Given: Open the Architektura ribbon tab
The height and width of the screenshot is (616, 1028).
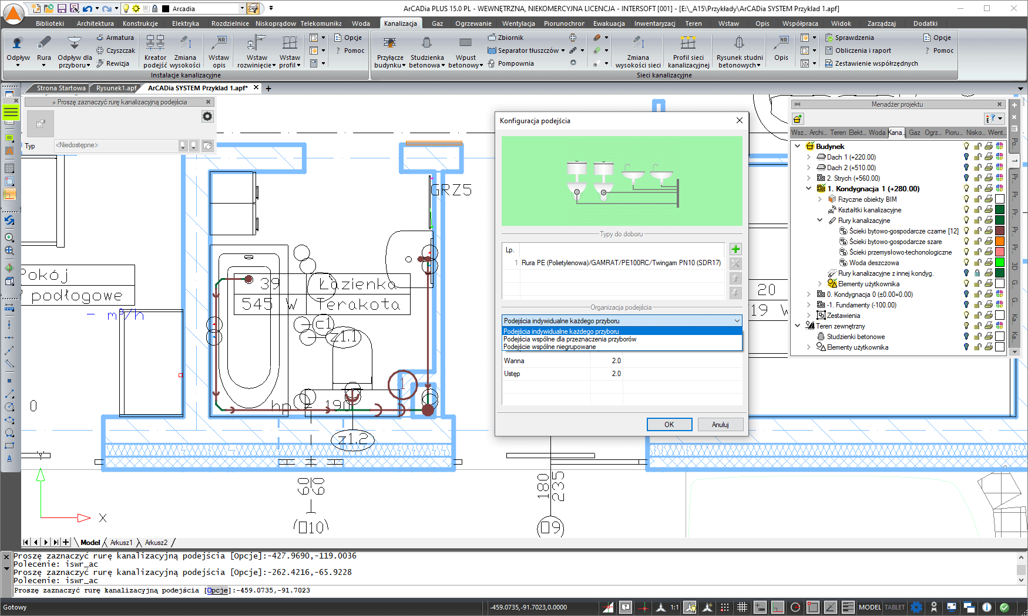Looking at the screenshot, I should tap(95, 23).
